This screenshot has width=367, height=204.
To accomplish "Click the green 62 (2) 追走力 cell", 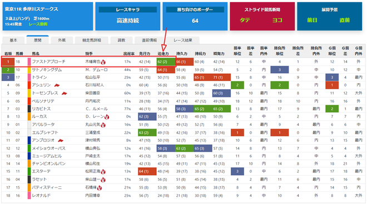I will tap(166, 62).
